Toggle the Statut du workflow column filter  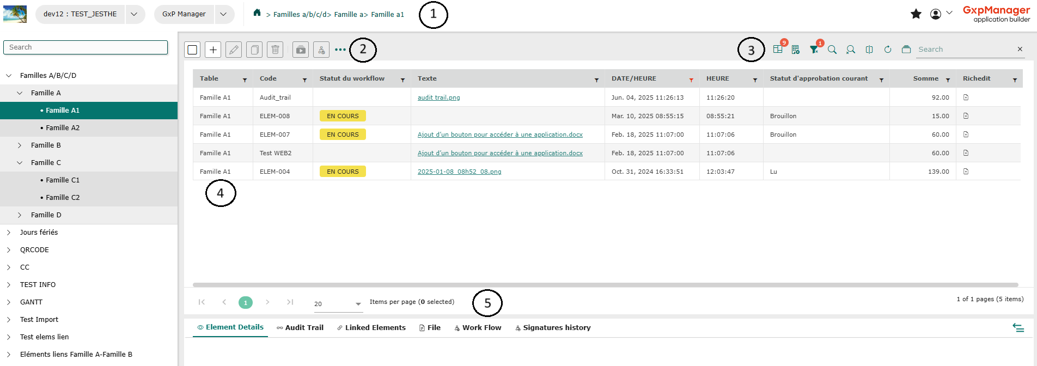point(402,80)
